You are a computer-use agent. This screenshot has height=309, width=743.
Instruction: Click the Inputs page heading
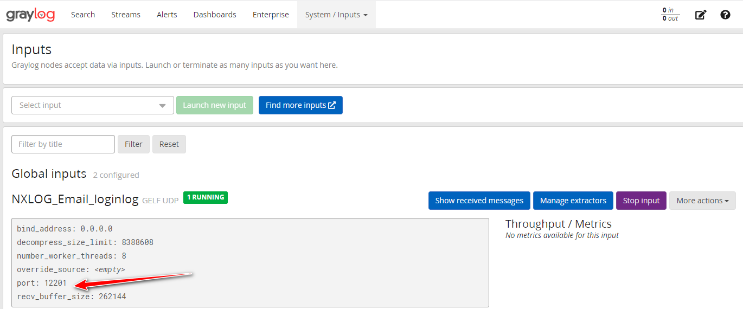tap(31, 49)
